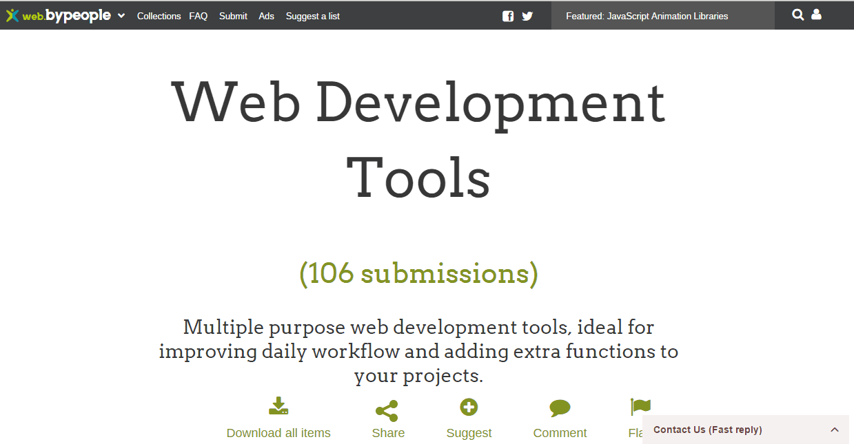The image size is (854, 444).
Task: Open the Ads menu link
Action: [x=267, y=16]
